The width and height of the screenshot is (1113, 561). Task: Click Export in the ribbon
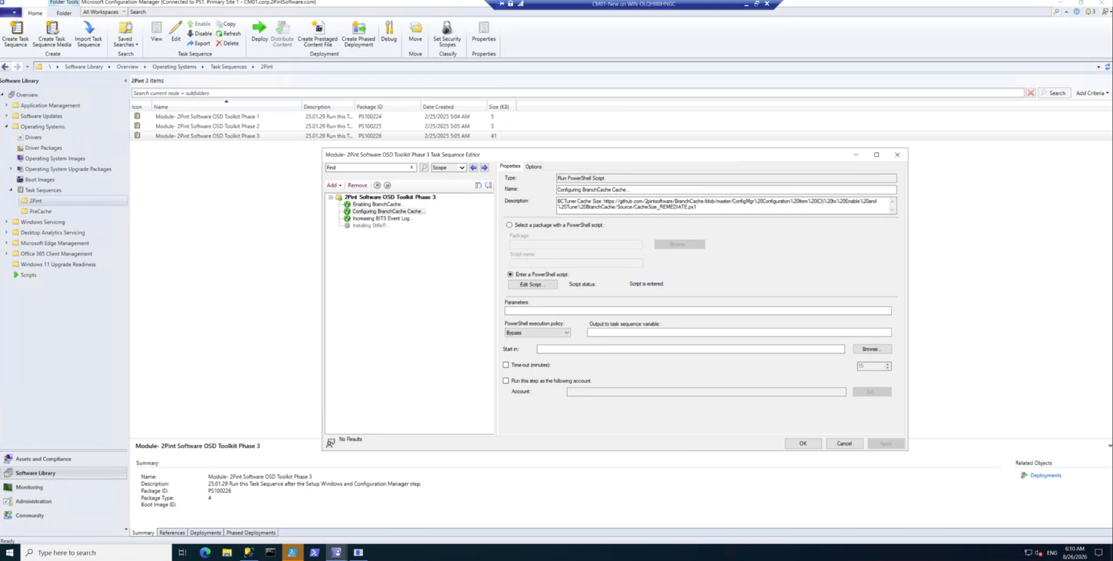pos(198,43)
